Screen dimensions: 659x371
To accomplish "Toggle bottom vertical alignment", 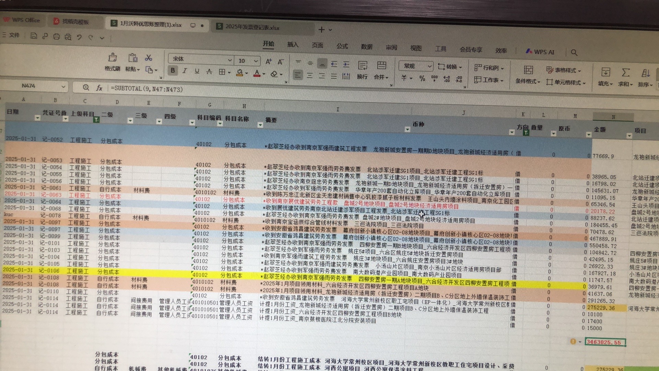I will [x=322, y=64].
